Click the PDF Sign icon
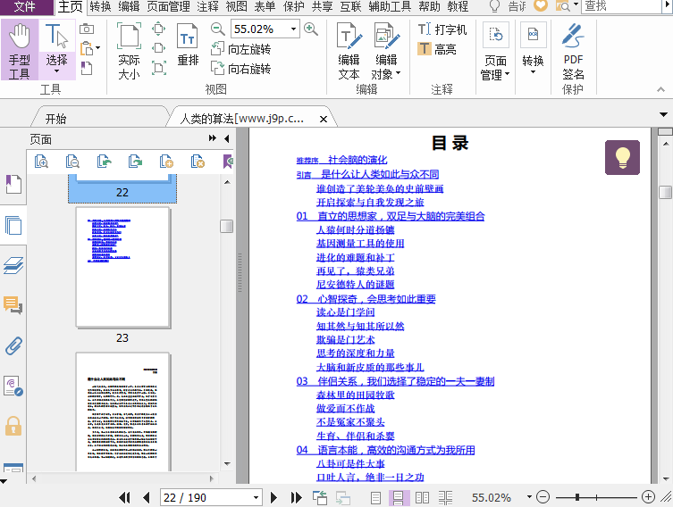 pyautogui.click(x=573, y=52)
